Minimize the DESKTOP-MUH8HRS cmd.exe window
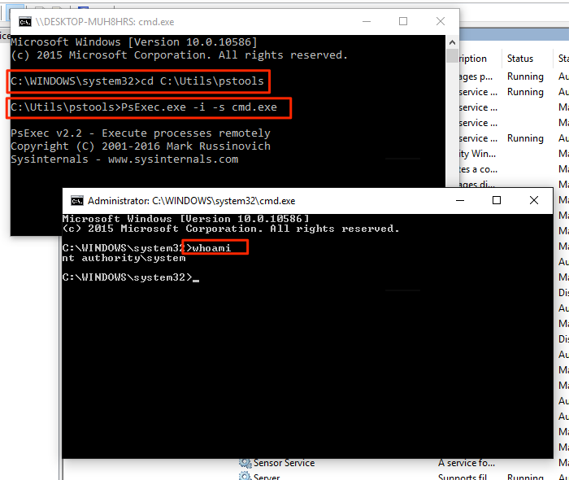Screen dimensions: 569x480 365,22
